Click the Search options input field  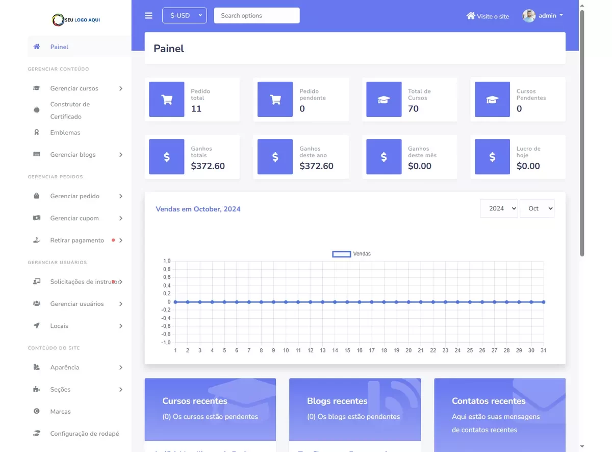coord(257,16)
